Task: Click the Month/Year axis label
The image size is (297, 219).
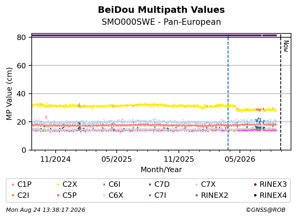Action: click(x=161, y=170)
